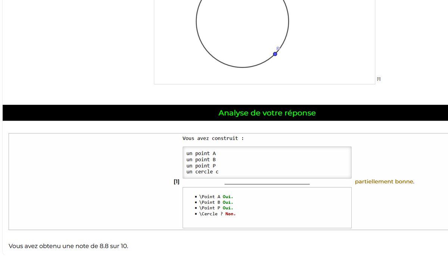Click the 'un point A' line
This screenshot has width=448, height=256.
point(201,153)
